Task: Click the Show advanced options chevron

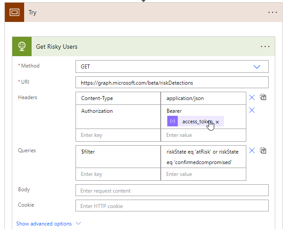Action: [x=79, y=224]
